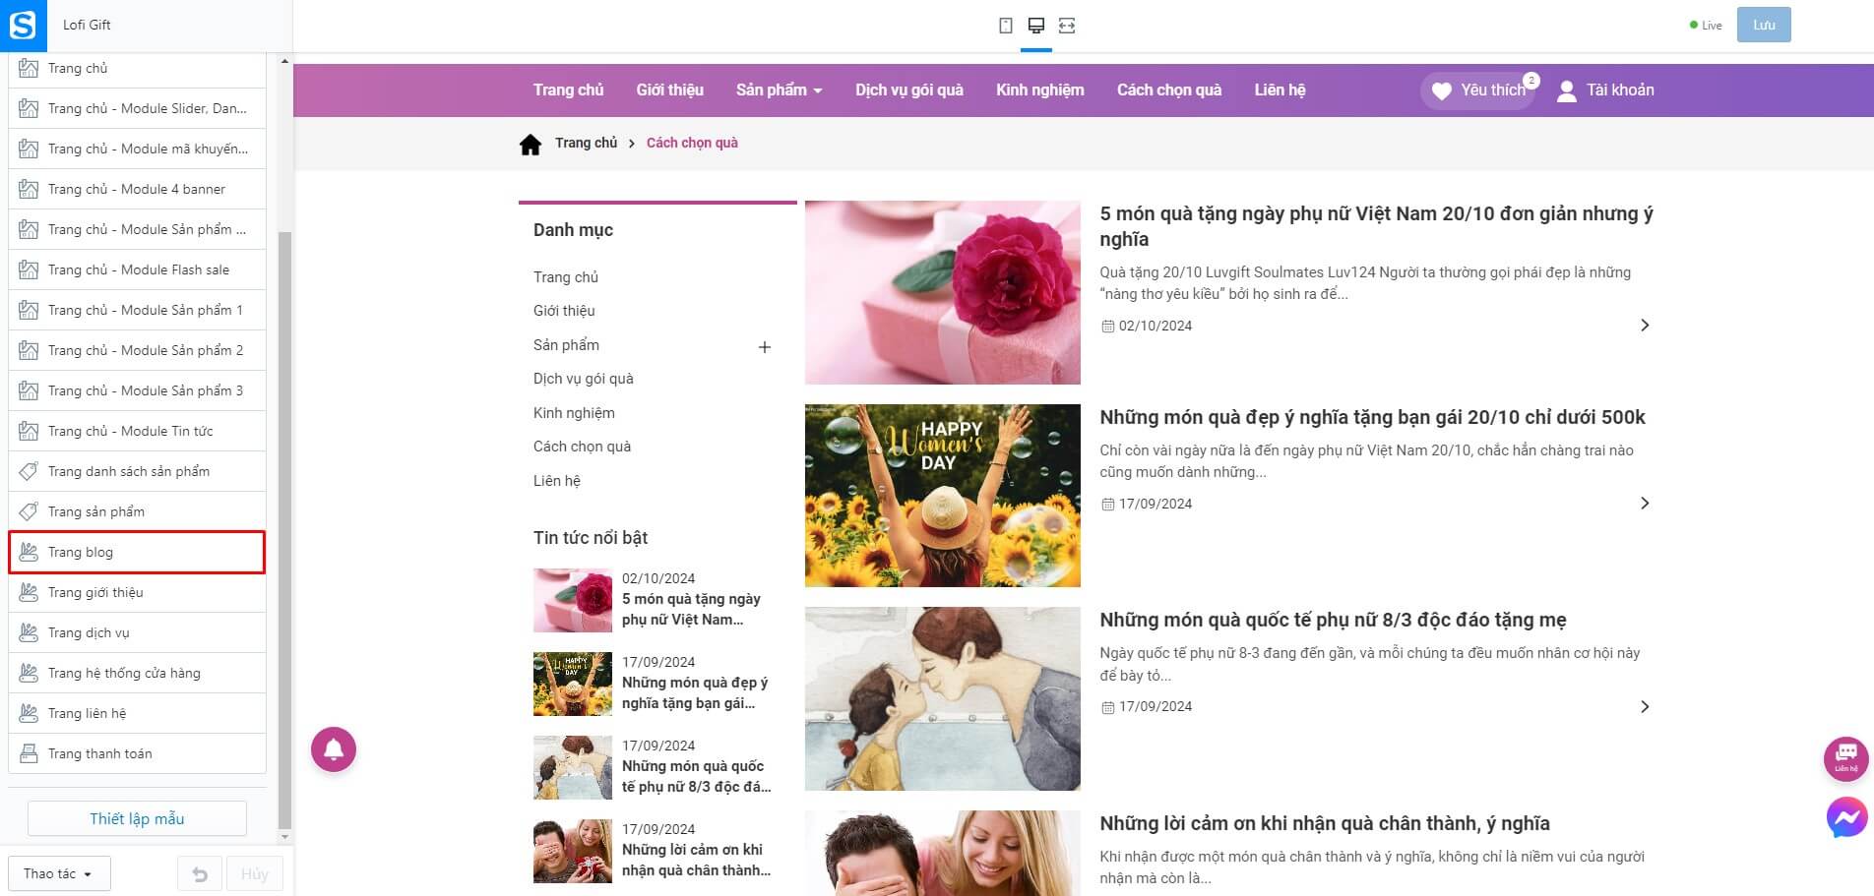Open Cách chọn quà in navbar
This screenshot has height=896, width=1874.
click(1169, 90)
